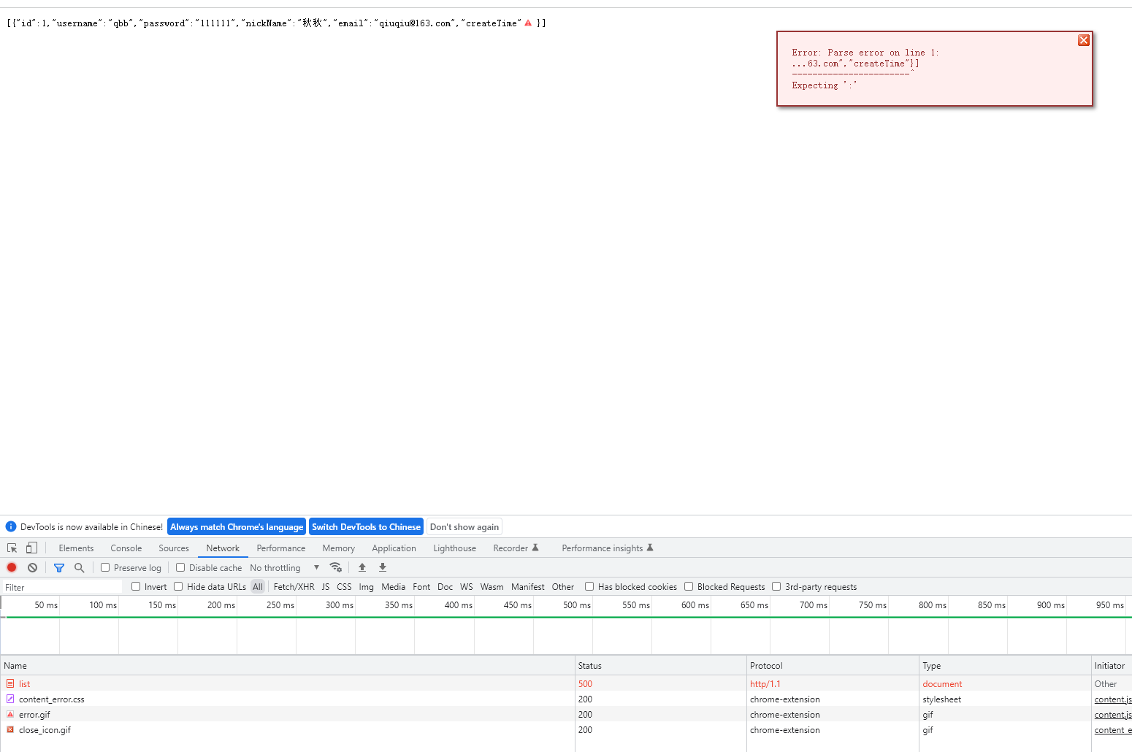Open network conditions panel

(336, 567)
